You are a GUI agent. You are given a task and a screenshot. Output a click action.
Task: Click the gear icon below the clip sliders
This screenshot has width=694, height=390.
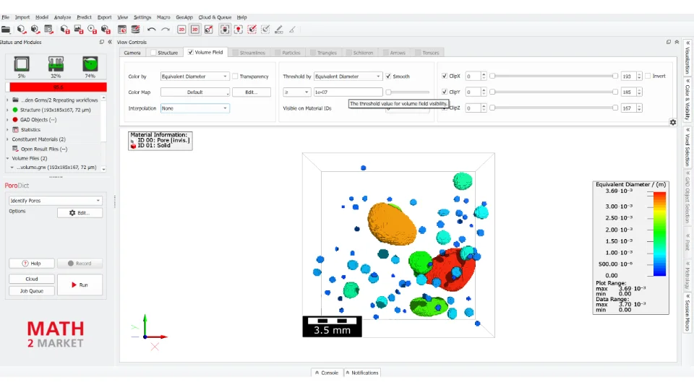click(x=673, y=122)
